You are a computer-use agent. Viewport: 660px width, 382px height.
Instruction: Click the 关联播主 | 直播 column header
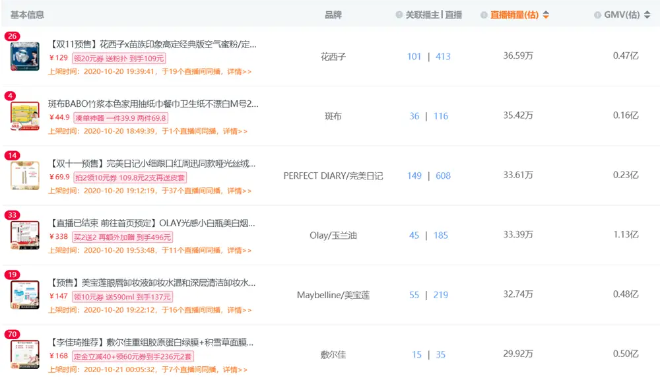434,15
